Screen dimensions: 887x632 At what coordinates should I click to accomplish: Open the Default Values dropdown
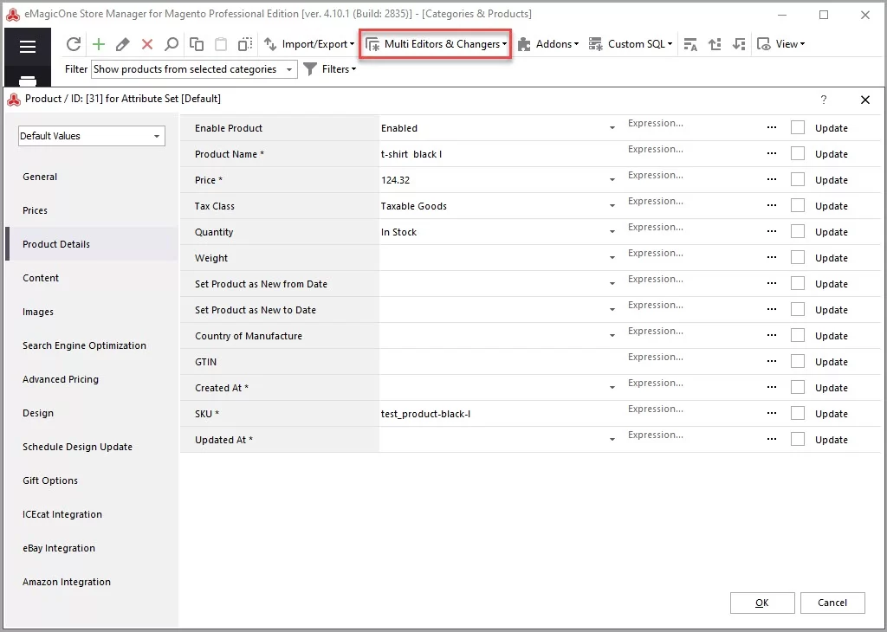[x=92, y=136]
